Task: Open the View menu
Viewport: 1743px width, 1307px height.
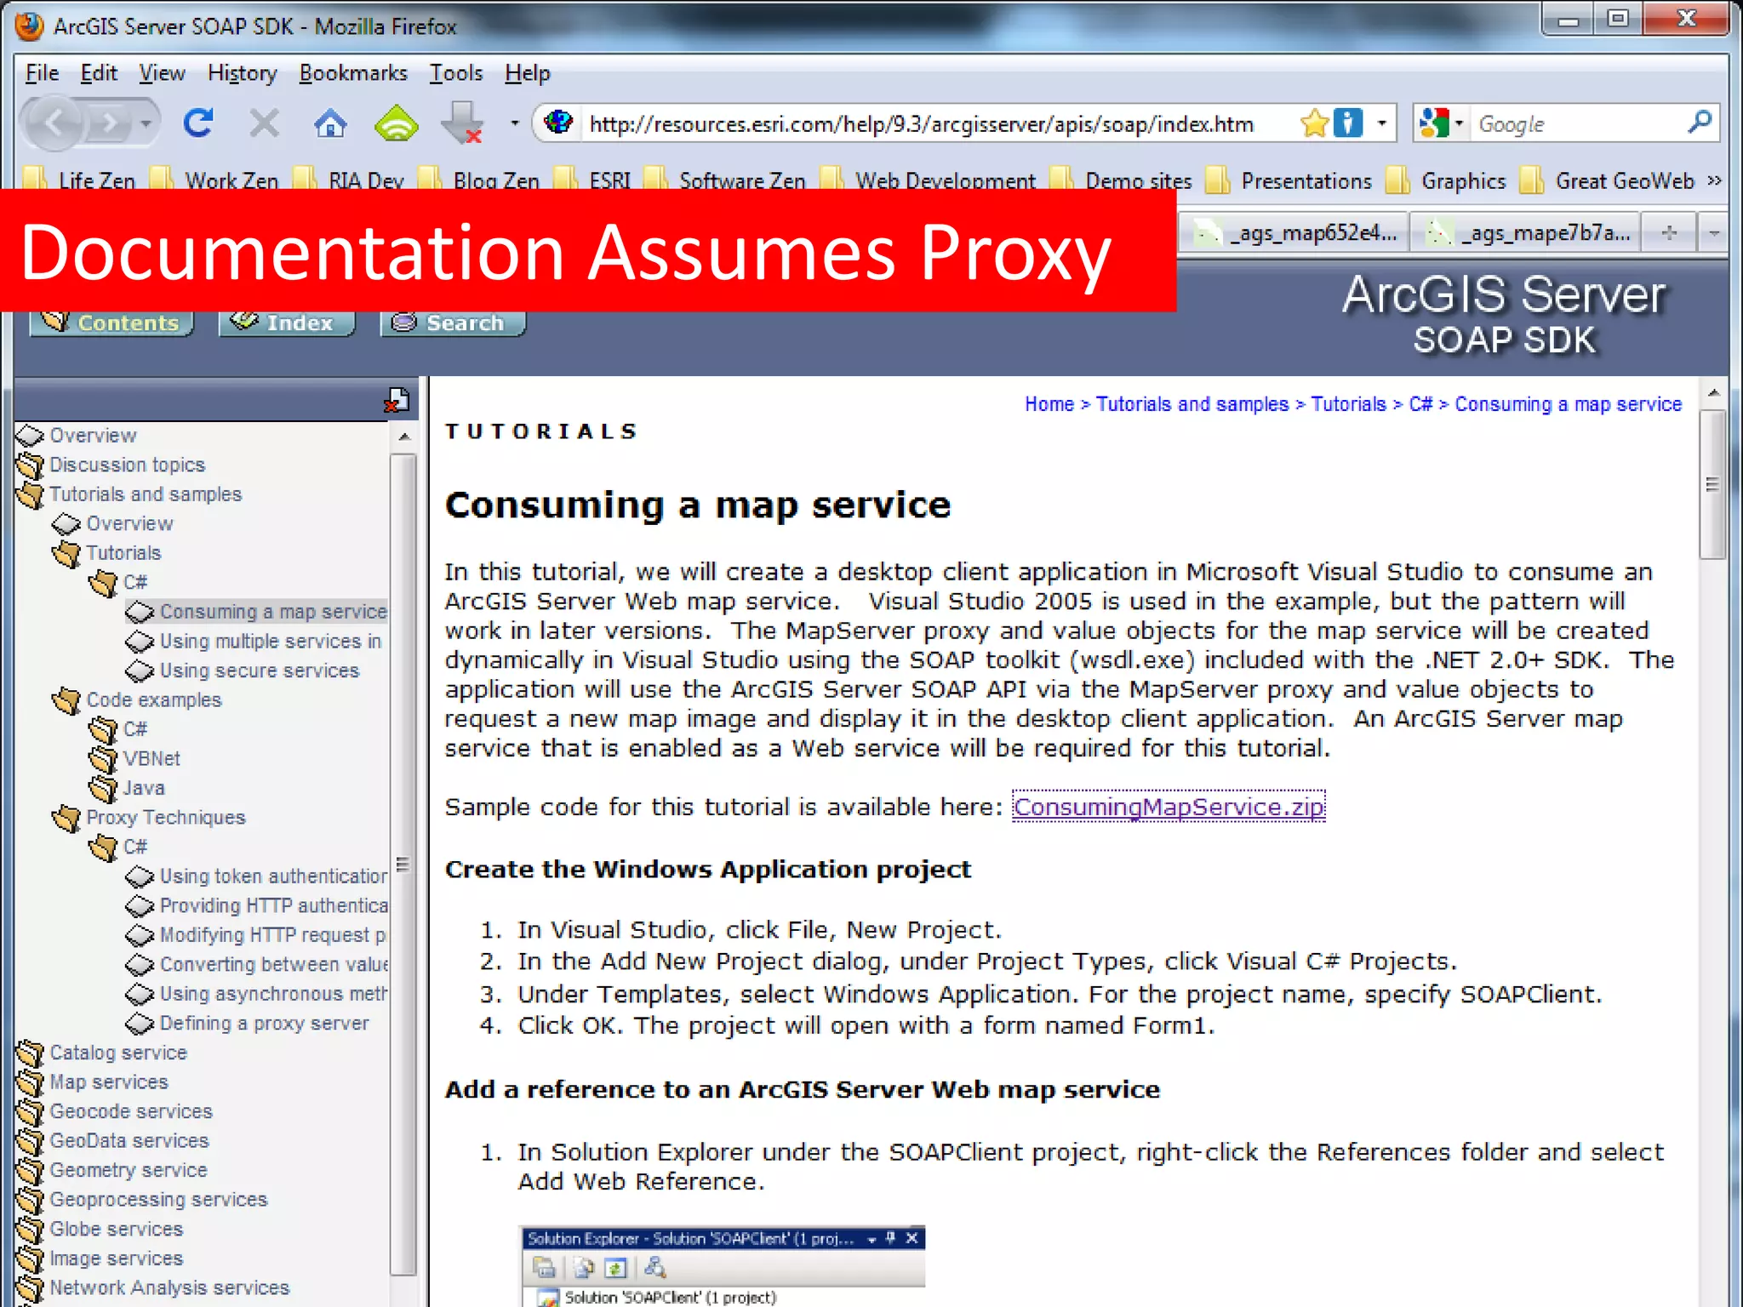Action: [162, 73]
